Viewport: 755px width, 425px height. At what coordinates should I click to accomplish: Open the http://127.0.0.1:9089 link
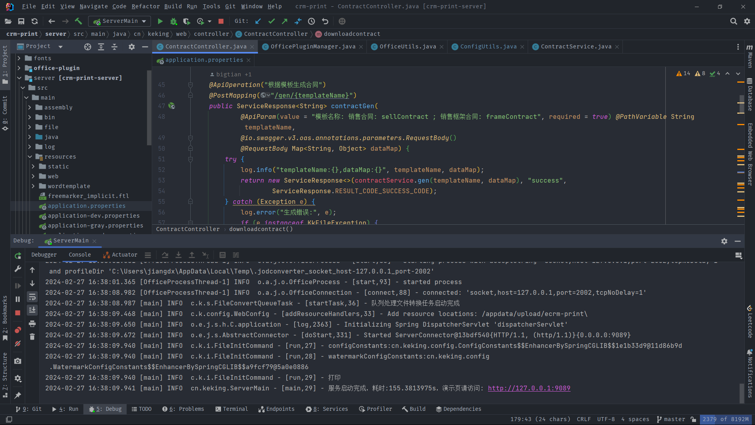pos(529,388)
